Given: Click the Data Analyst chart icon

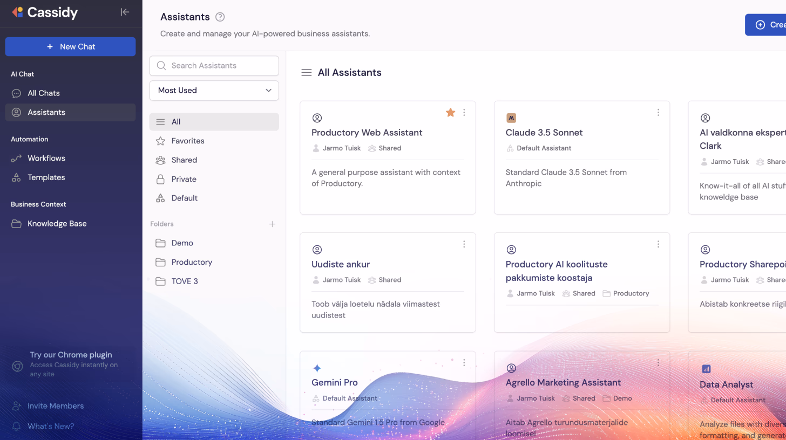Looking at the screenshot, I should pyautogui.click(x=706, y=368).
